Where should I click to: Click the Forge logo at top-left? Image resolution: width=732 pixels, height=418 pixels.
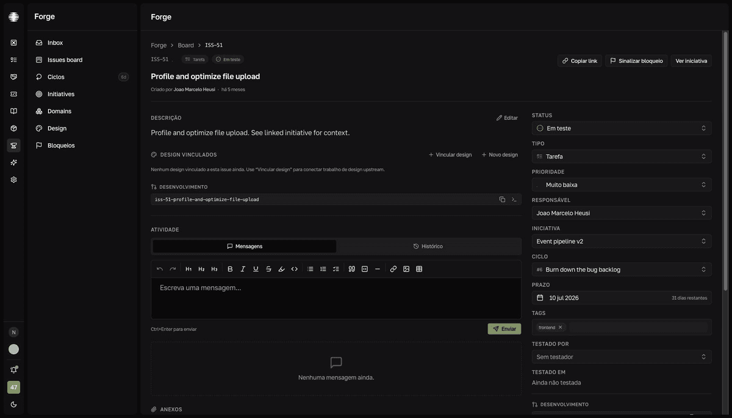[x=13, y=17]
